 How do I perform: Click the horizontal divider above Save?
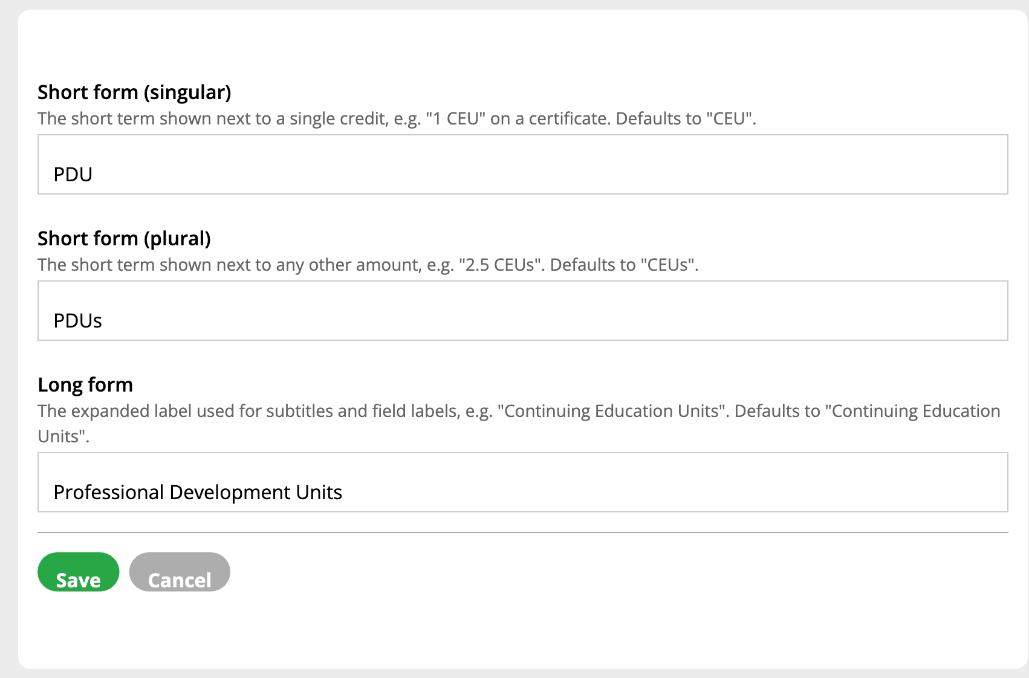(522, 532)
